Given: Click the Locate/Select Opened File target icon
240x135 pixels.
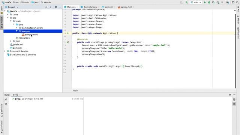Looking at the screenshot, I should (x=46, y=7).
